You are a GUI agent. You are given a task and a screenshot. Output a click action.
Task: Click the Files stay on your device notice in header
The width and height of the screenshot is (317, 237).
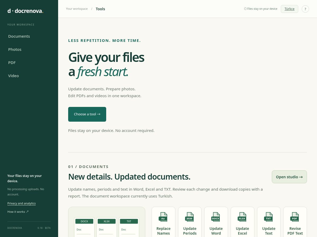(260, 9)
